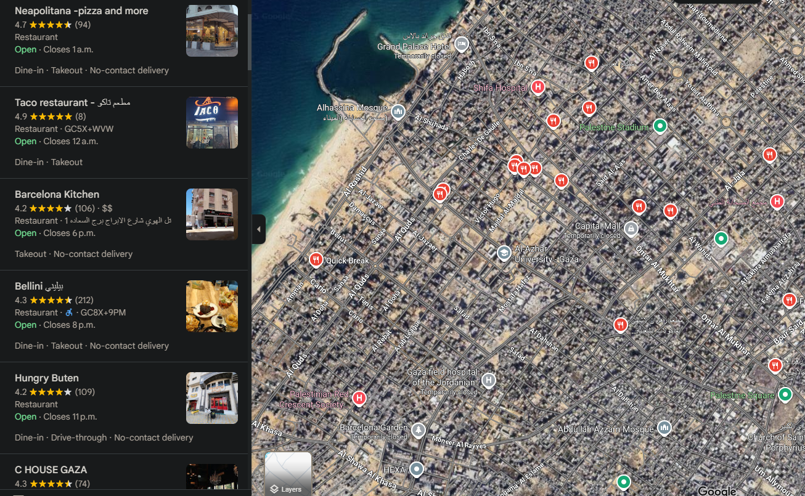View the Neapolitana restaurant photo thumbnail

point(212,31)
